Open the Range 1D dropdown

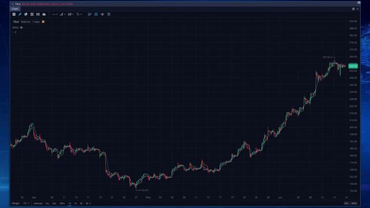coord(26,203)
